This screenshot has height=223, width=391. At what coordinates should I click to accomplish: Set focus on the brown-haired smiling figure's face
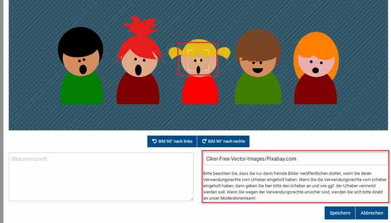pyautogui.click(x=257, y=65)
